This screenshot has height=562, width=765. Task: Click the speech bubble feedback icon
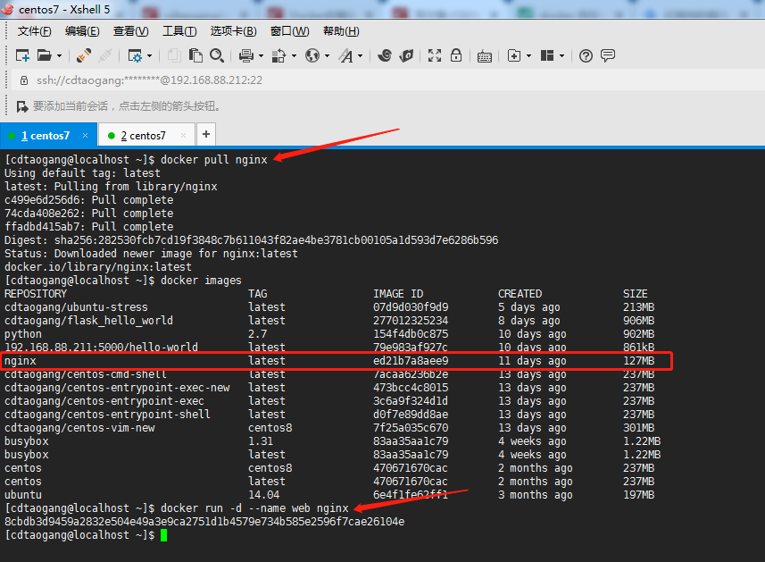pos(607,55)
